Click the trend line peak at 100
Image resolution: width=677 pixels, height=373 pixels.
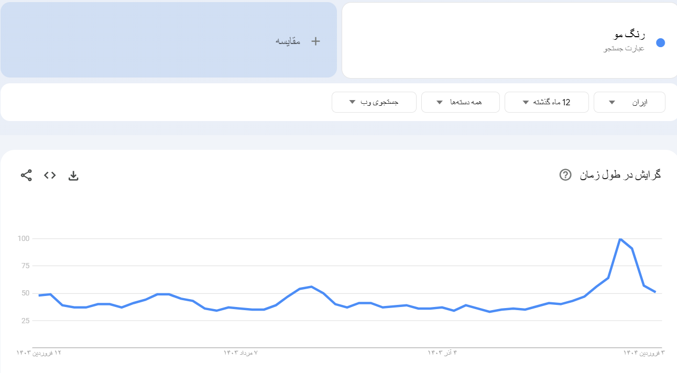620,239
